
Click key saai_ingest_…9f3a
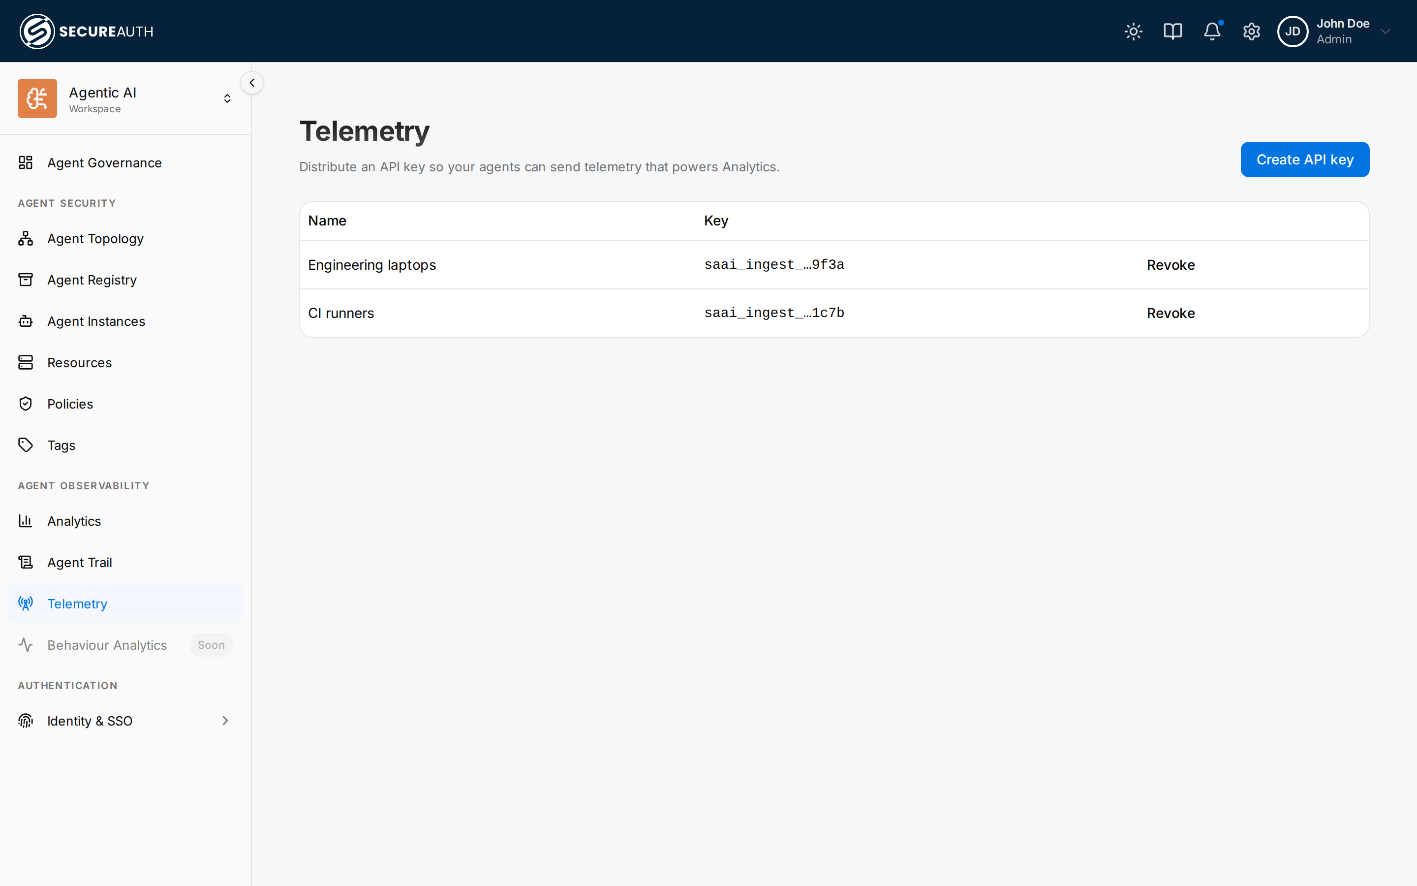pyautogui.click(x=774, y=265)
